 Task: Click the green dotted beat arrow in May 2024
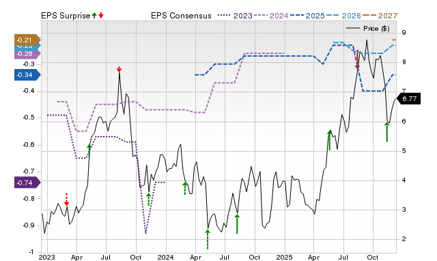tap(208, 239)
